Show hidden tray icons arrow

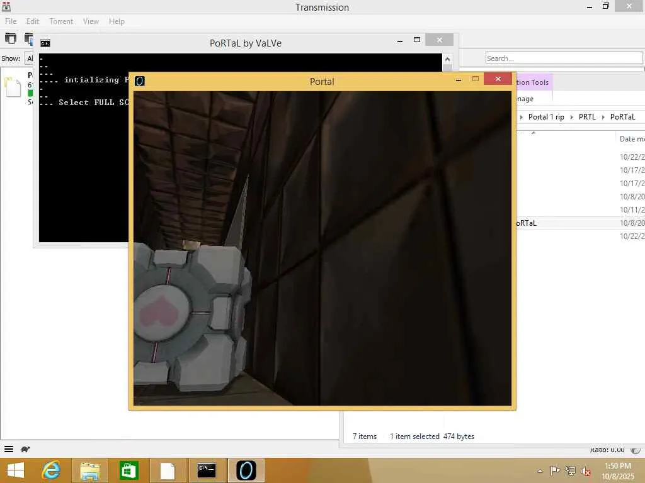tap(540, 471)
